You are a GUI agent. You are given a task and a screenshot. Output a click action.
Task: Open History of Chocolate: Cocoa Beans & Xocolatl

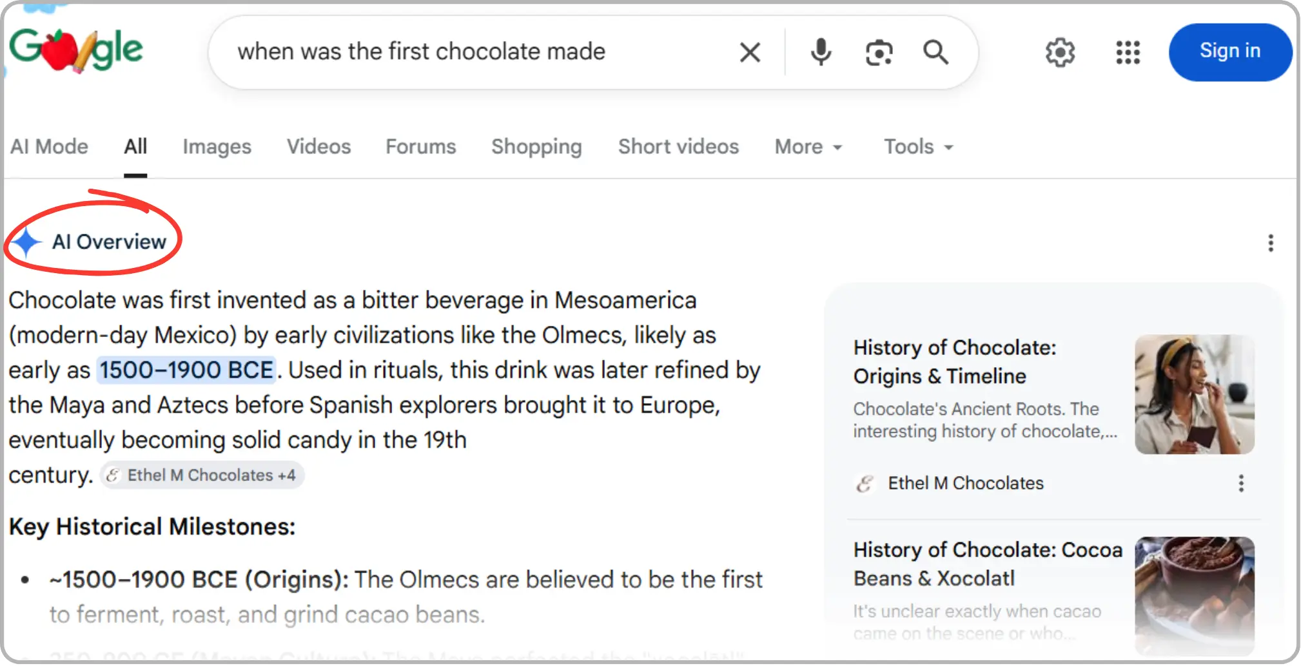click(x=988, y=564)
